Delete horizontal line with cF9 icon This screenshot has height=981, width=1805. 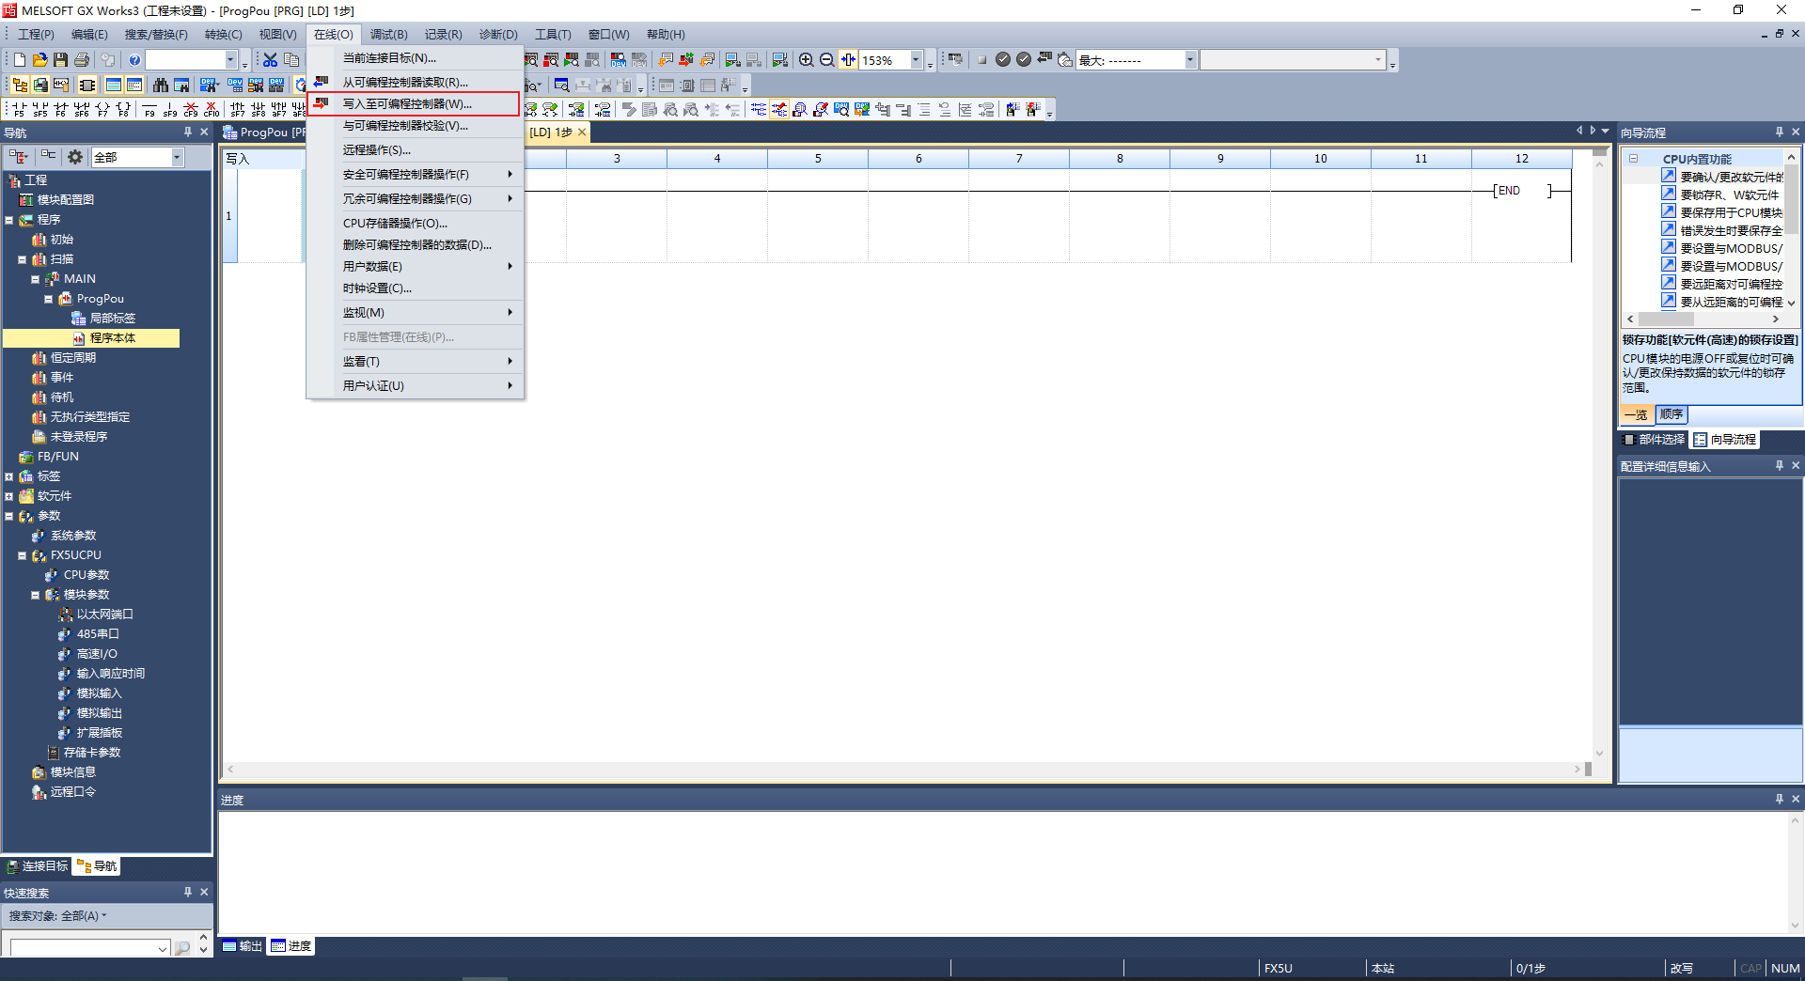coord(191,110)
